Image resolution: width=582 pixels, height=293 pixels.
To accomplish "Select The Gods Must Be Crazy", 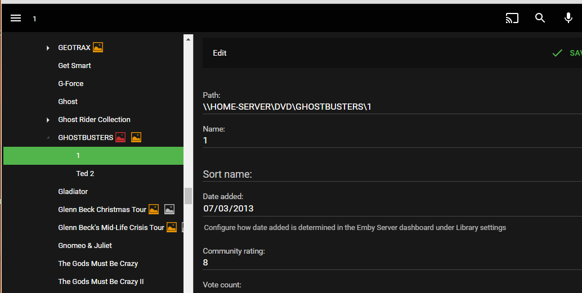I will point(98,263).
